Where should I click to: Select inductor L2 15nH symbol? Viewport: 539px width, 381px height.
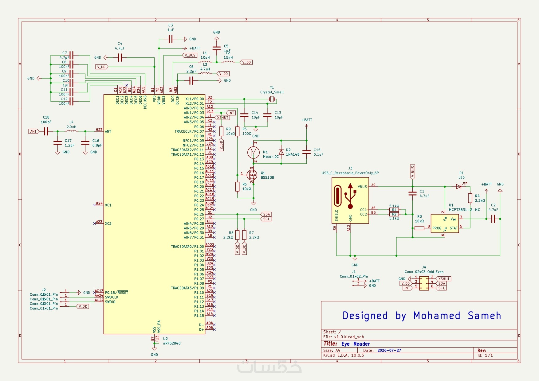click(228, 62)
